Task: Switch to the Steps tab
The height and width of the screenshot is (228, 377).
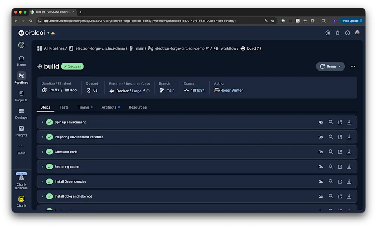Action: (45, 107)
